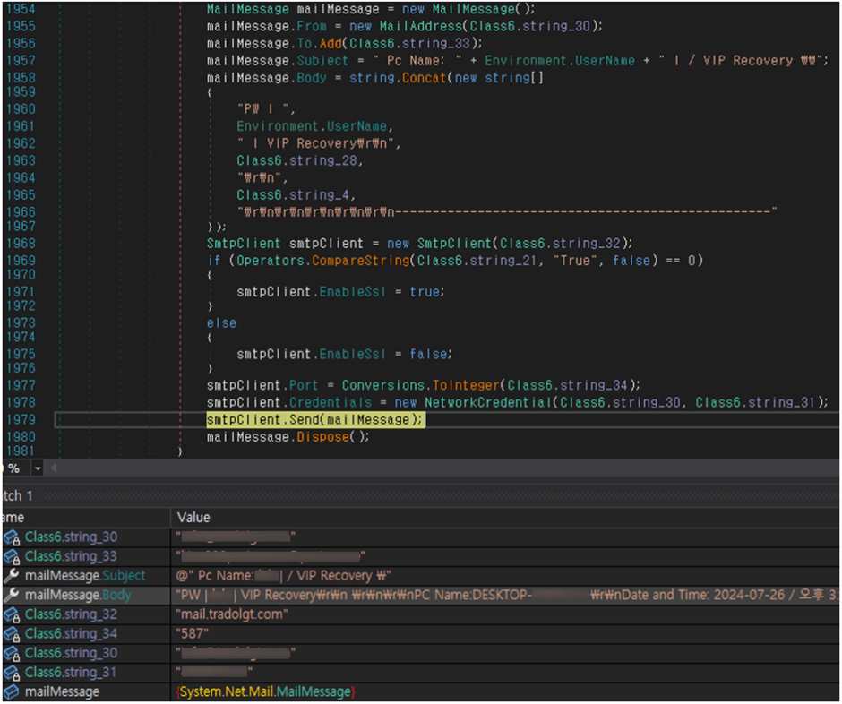Click the wrench icon beside mailMessage.Body
Screen dimensions: 842x704
[x=12, y=595]
